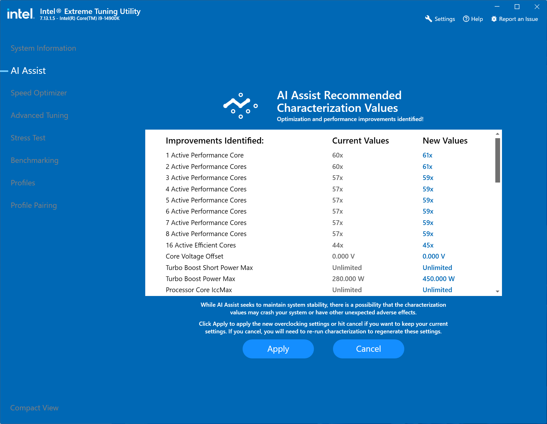Click the version text 7.13.1.5 i9-14900K
Viewport: 547px width, 424px height.
tap(80, 18)
